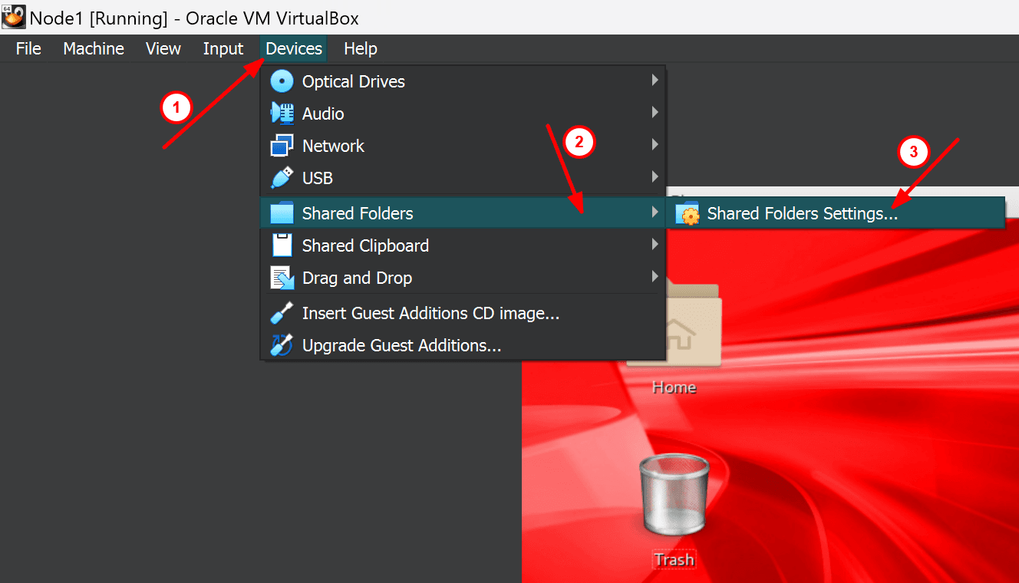Expand the Shared Clipboard submenu chevron
Screen dimensions: 1019x583
point(655,245)
